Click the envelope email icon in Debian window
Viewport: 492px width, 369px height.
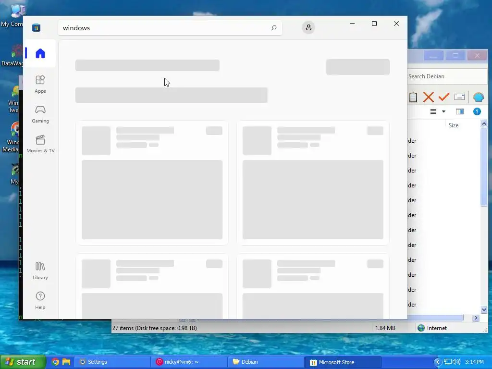pyautogui.click(x=459, y=97)
